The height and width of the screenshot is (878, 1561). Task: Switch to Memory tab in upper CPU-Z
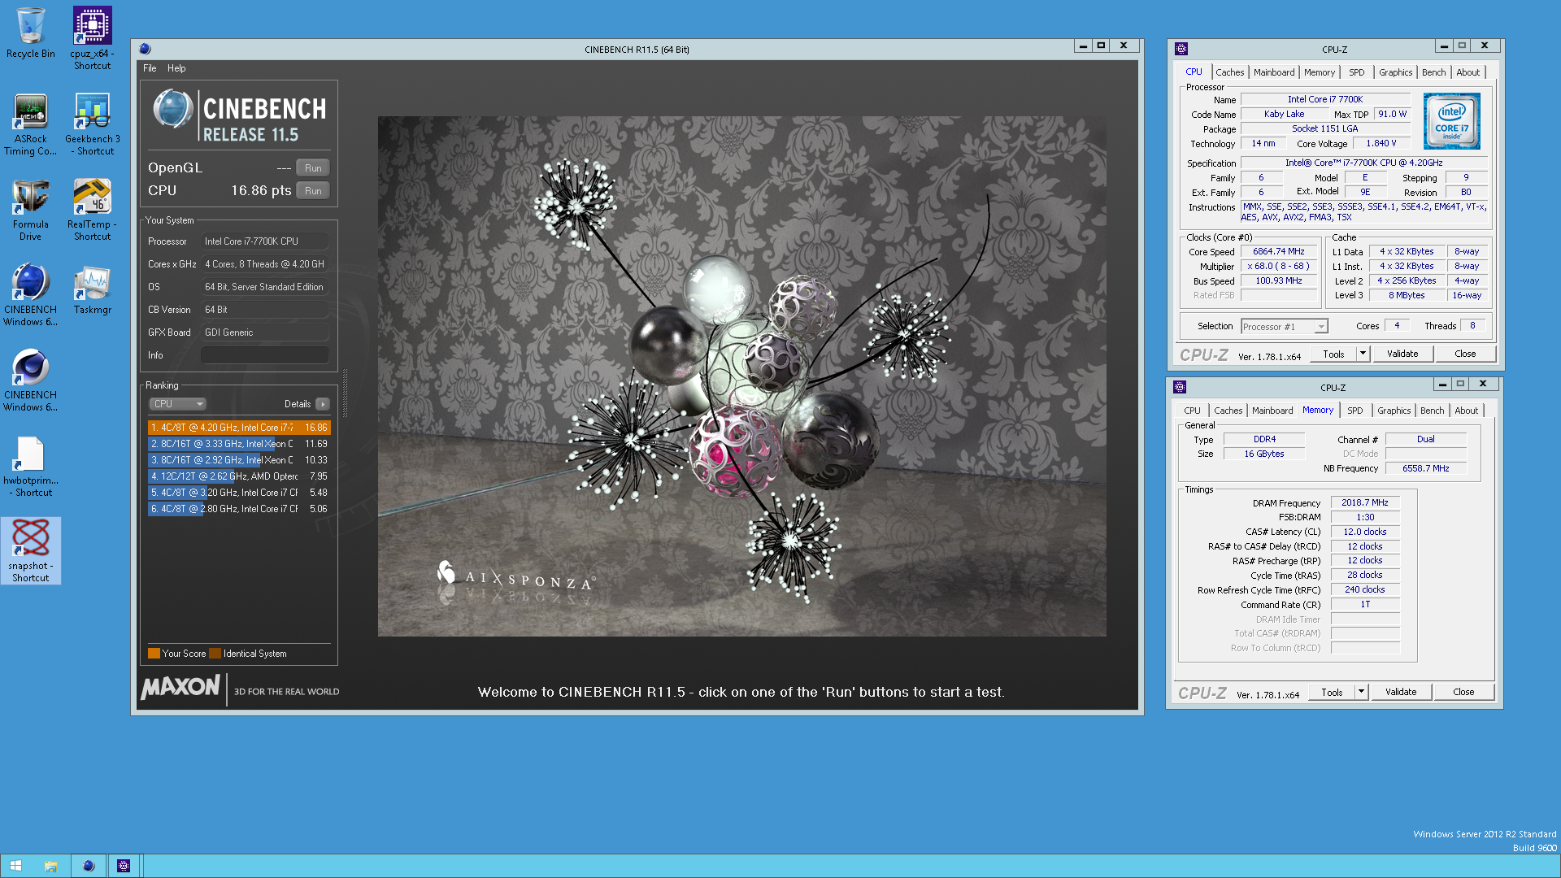1319,72
